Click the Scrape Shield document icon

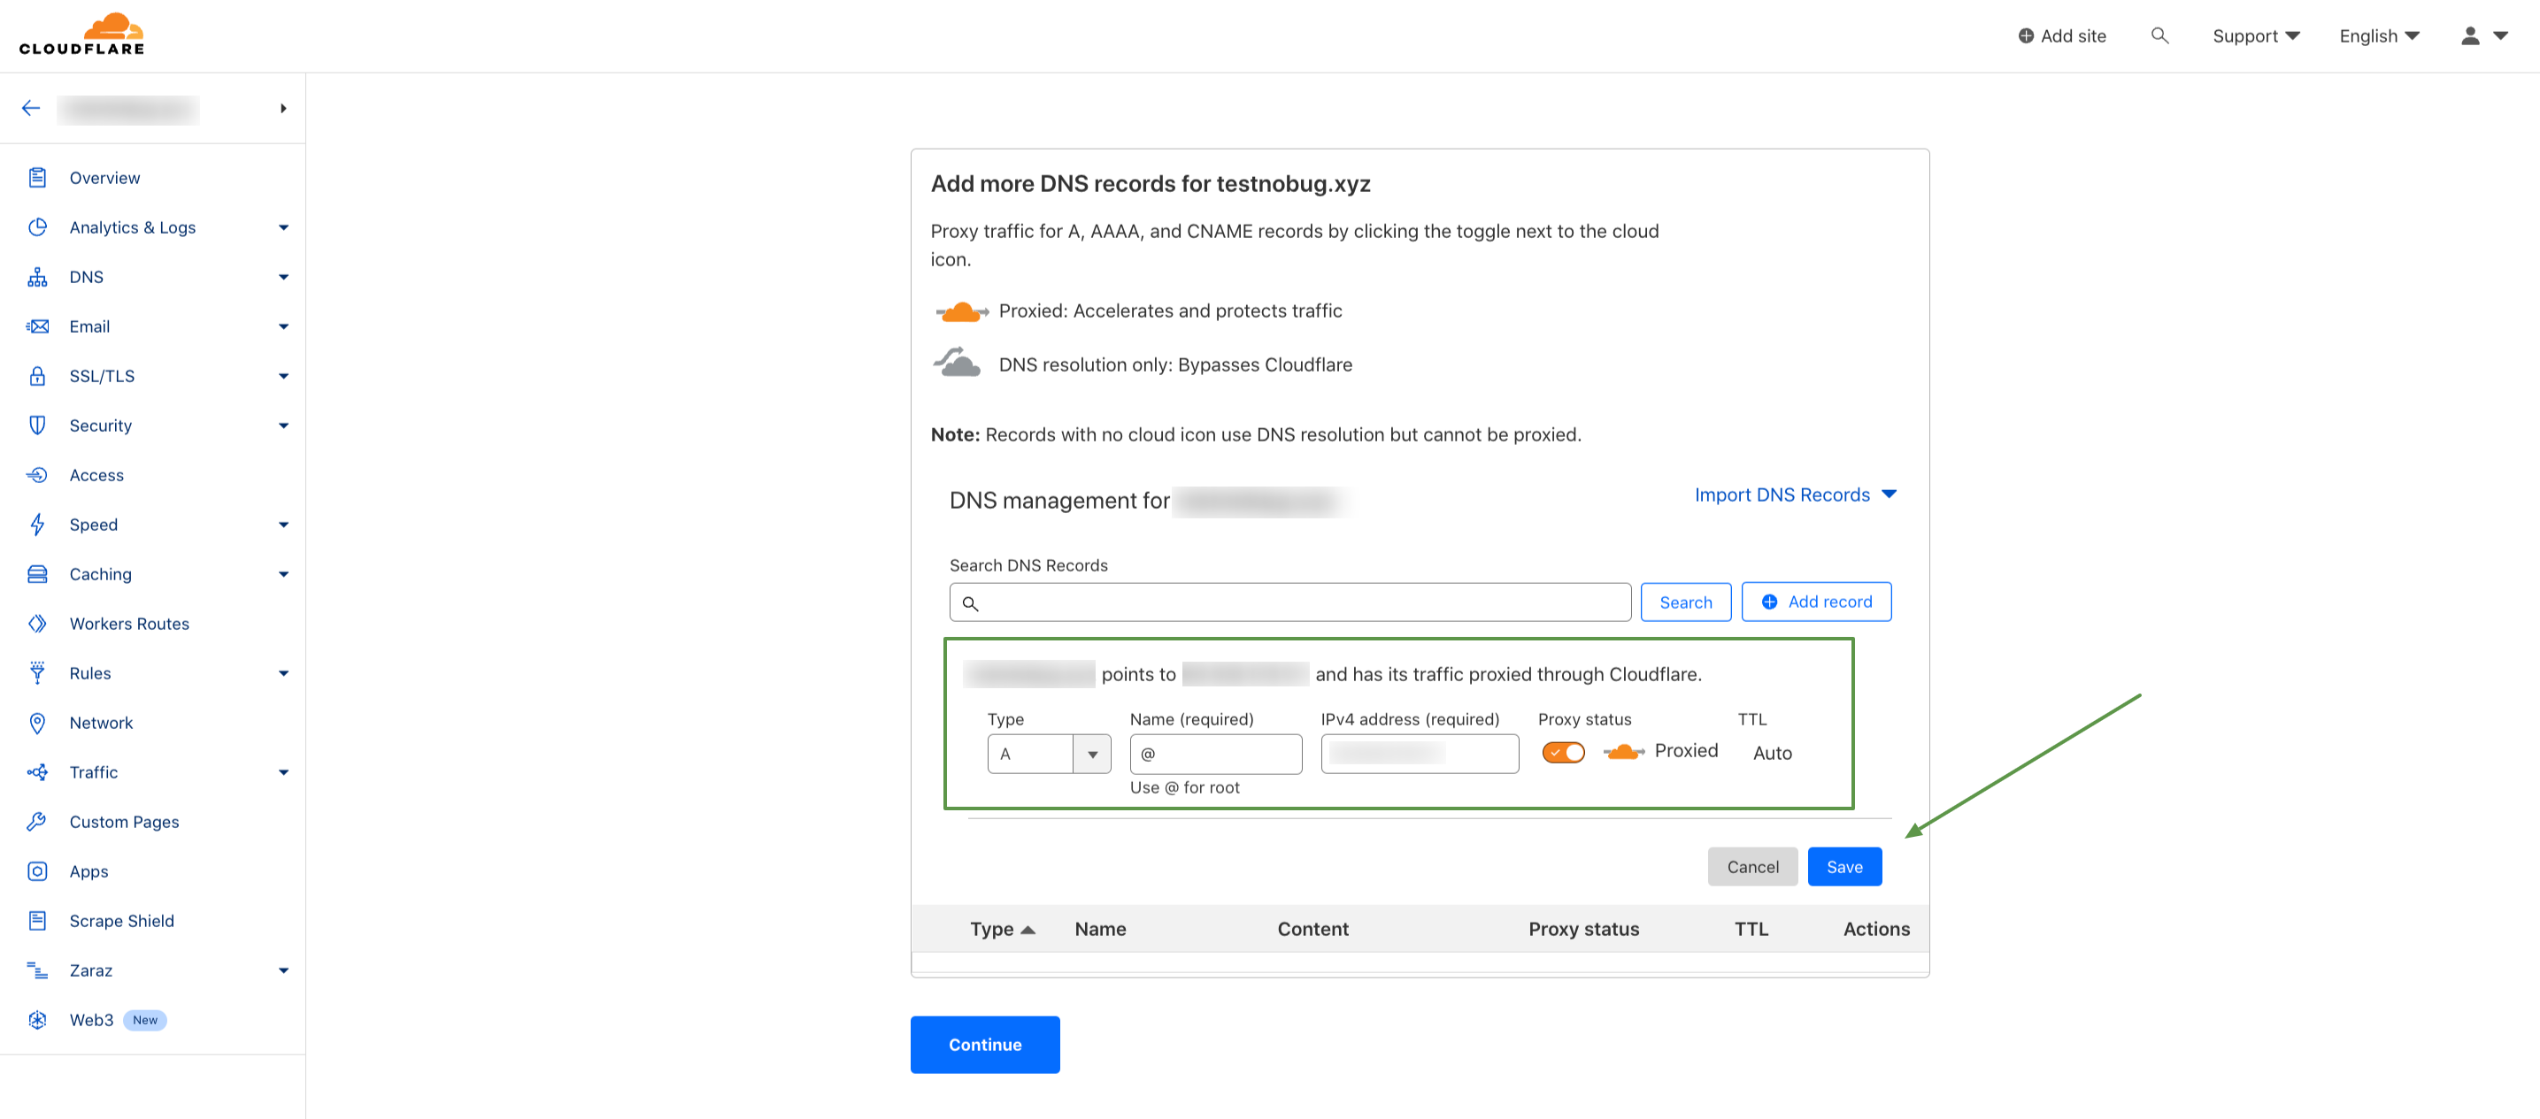(x=37, y=921)
